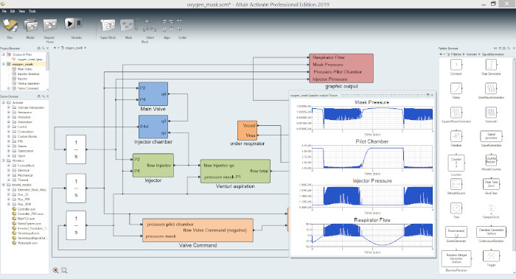This screenshot has height=279, width=516.
Task: Click the Mask Pressure plot
Action: pyautogui.click(x=372, y=117)
